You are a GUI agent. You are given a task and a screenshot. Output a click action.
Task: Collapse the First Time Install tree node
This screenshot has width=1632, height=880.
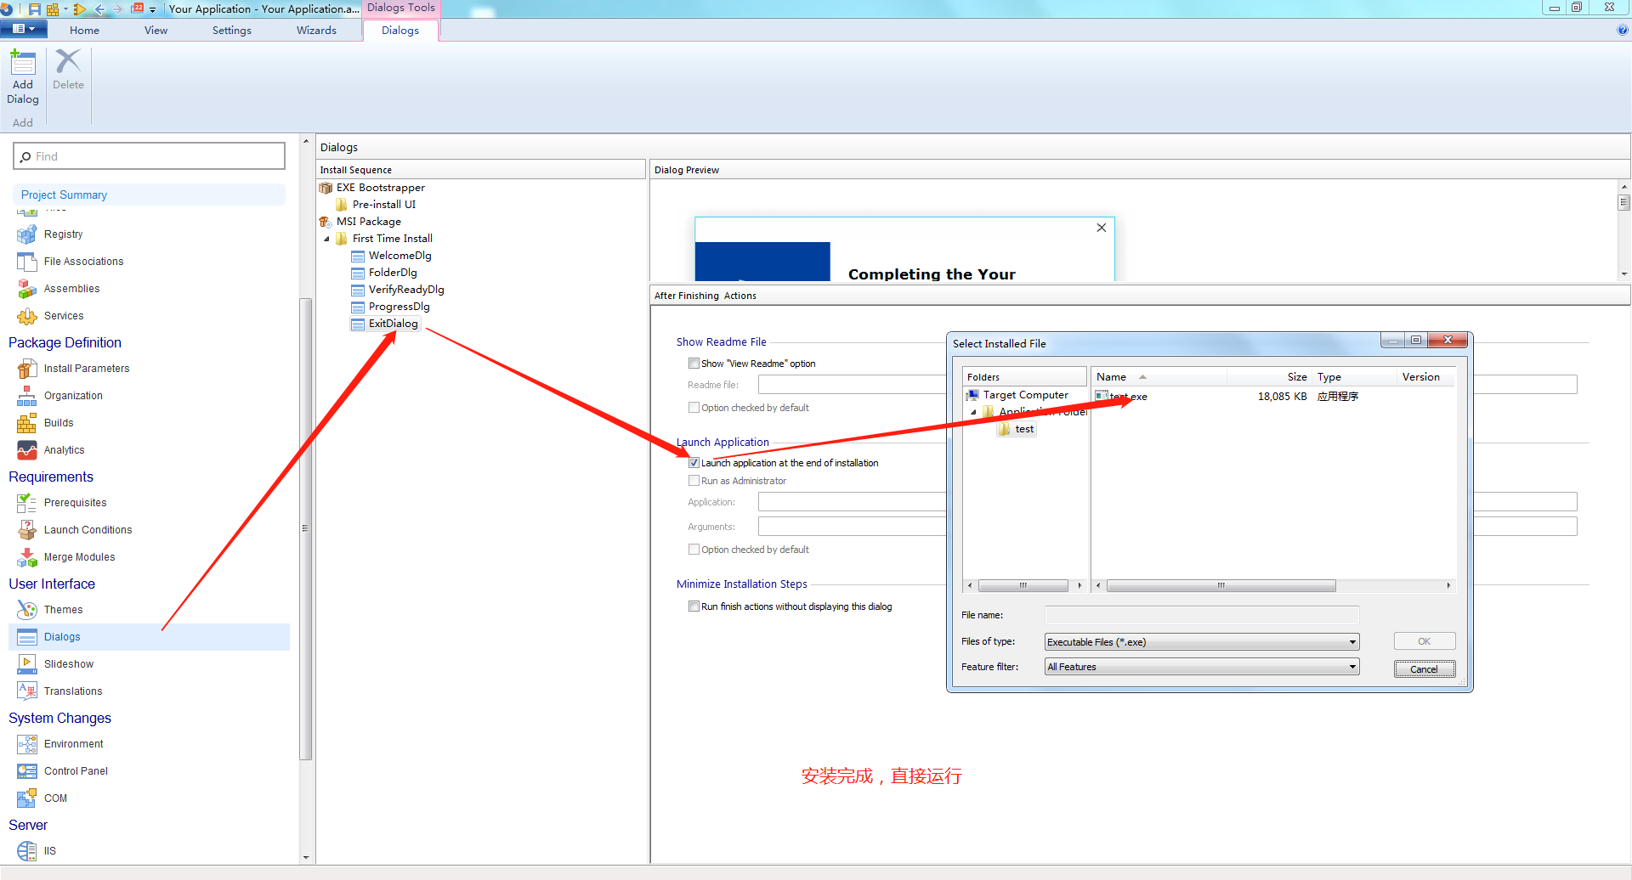326,239
